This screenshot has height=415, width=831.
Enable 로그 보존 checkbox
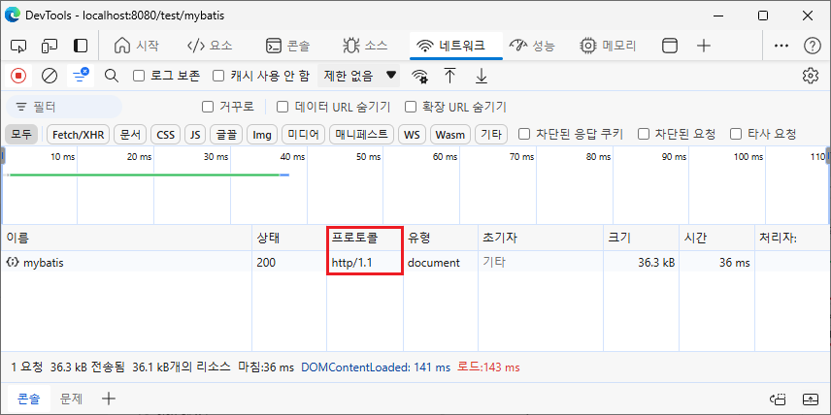click(x=139, y=76)
